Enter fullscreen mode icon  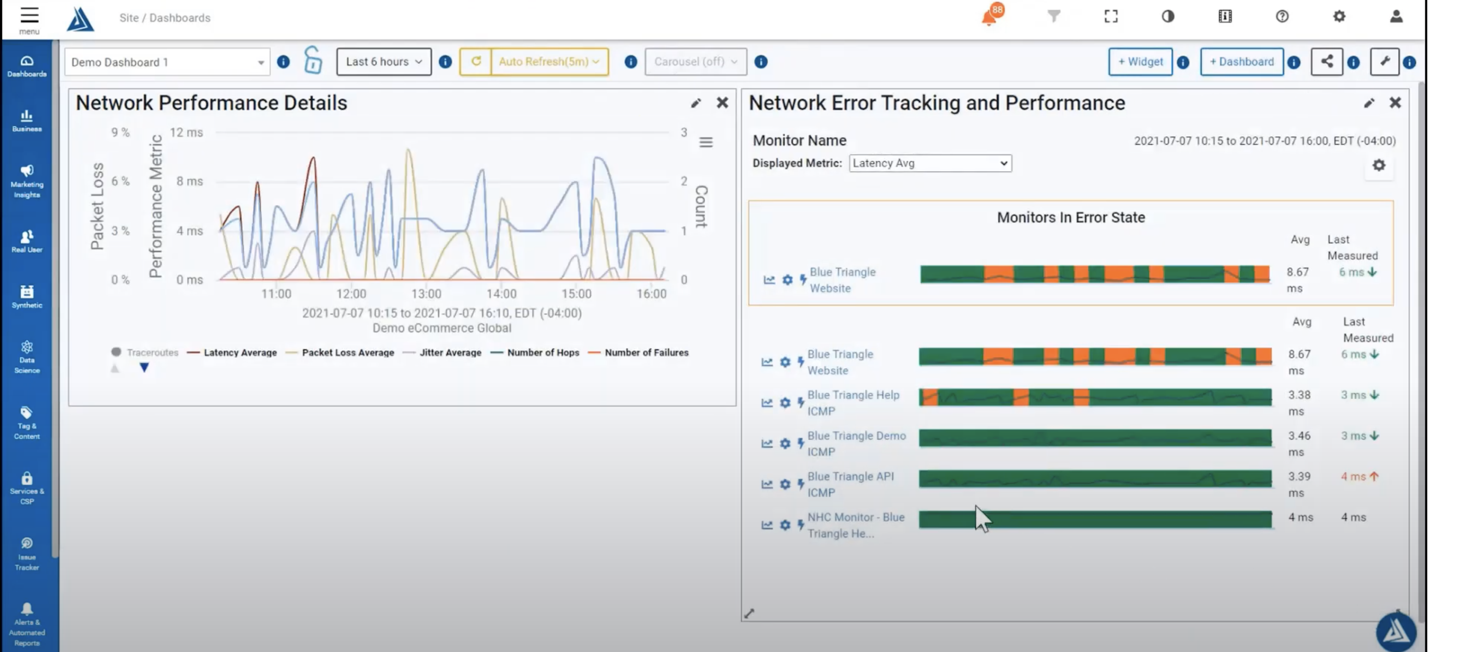[1111, 16]
